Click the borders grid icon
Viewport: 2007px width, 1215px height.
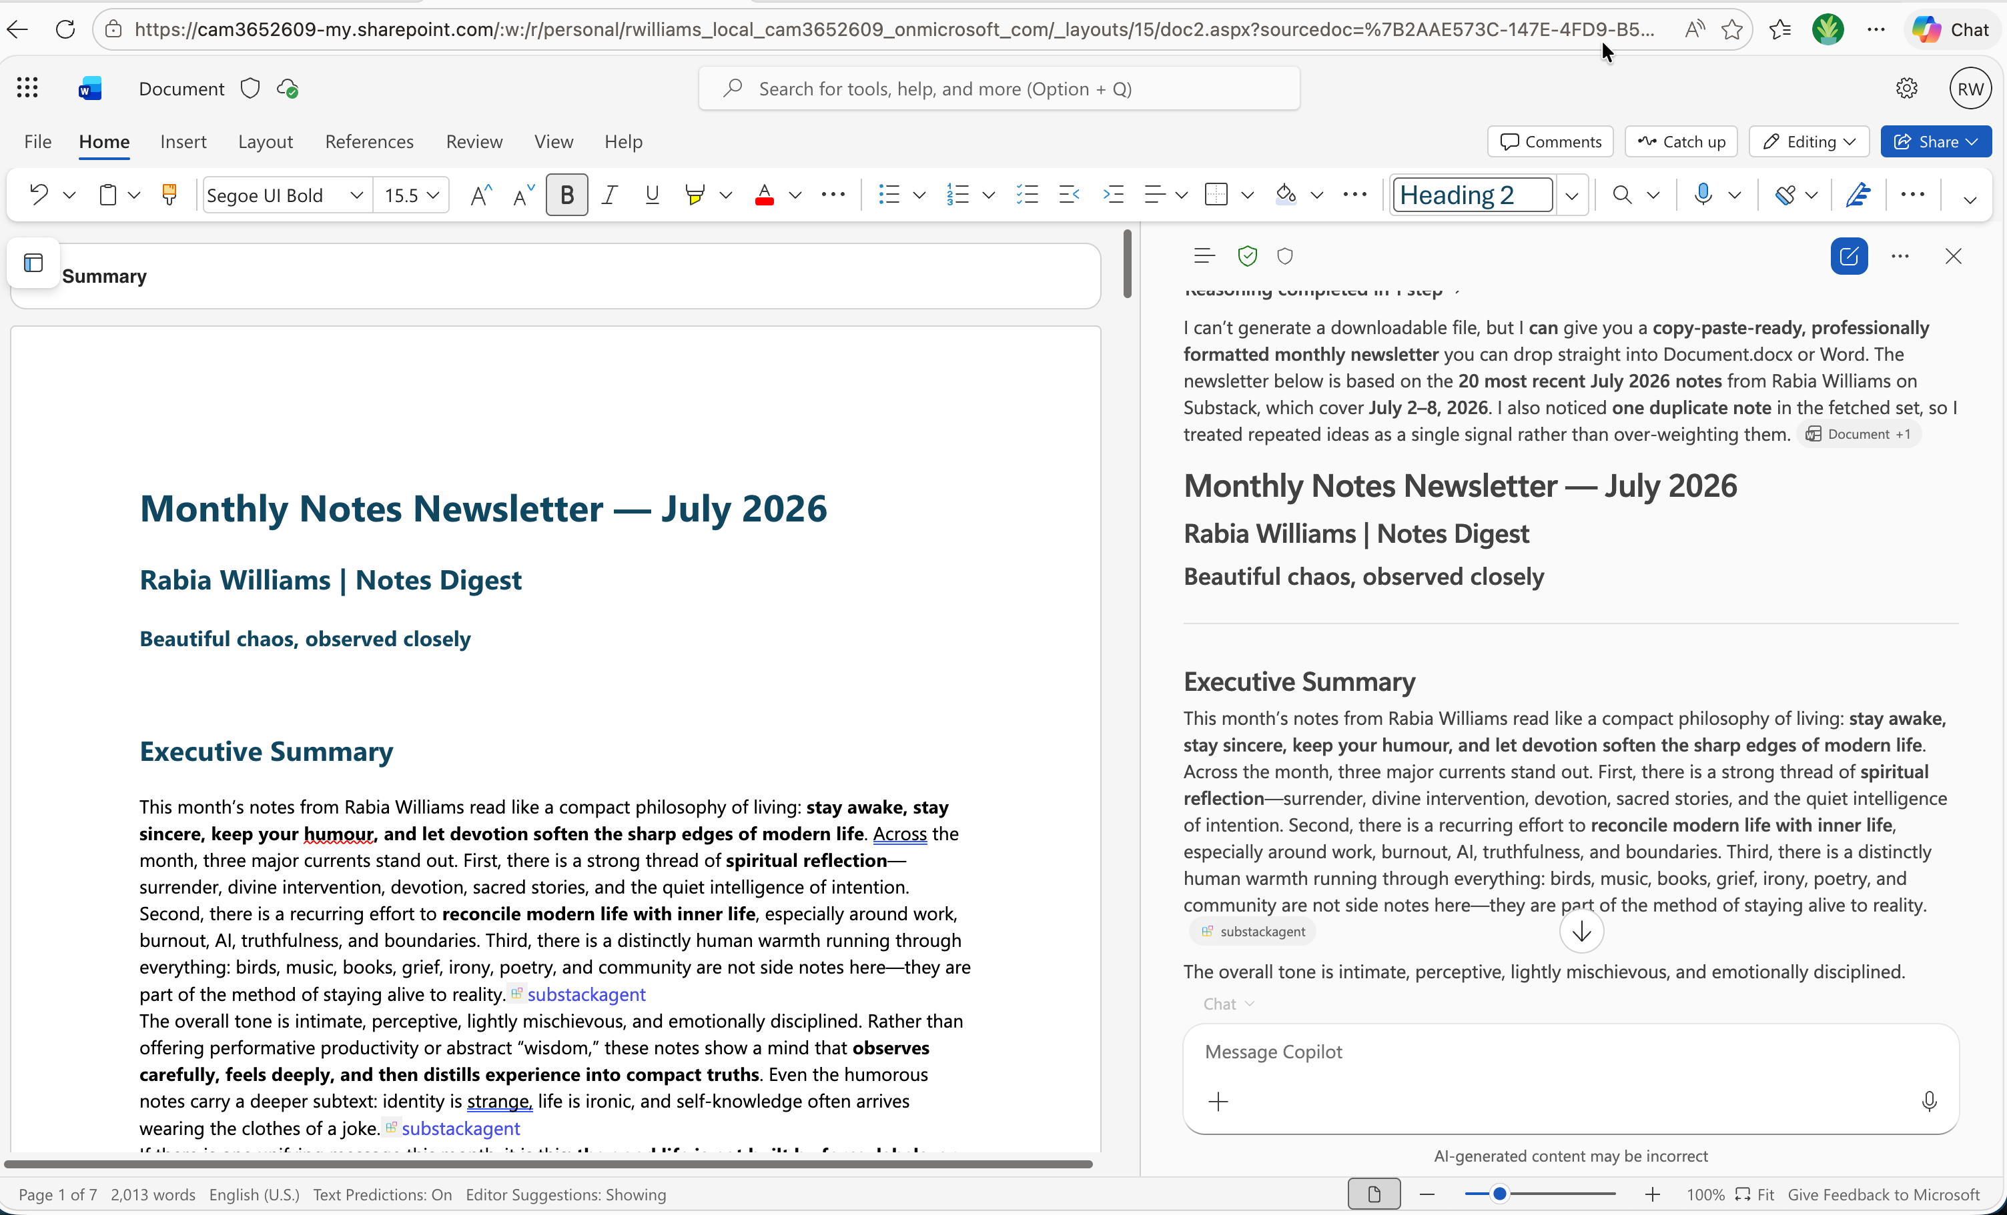coord(1216,195)
